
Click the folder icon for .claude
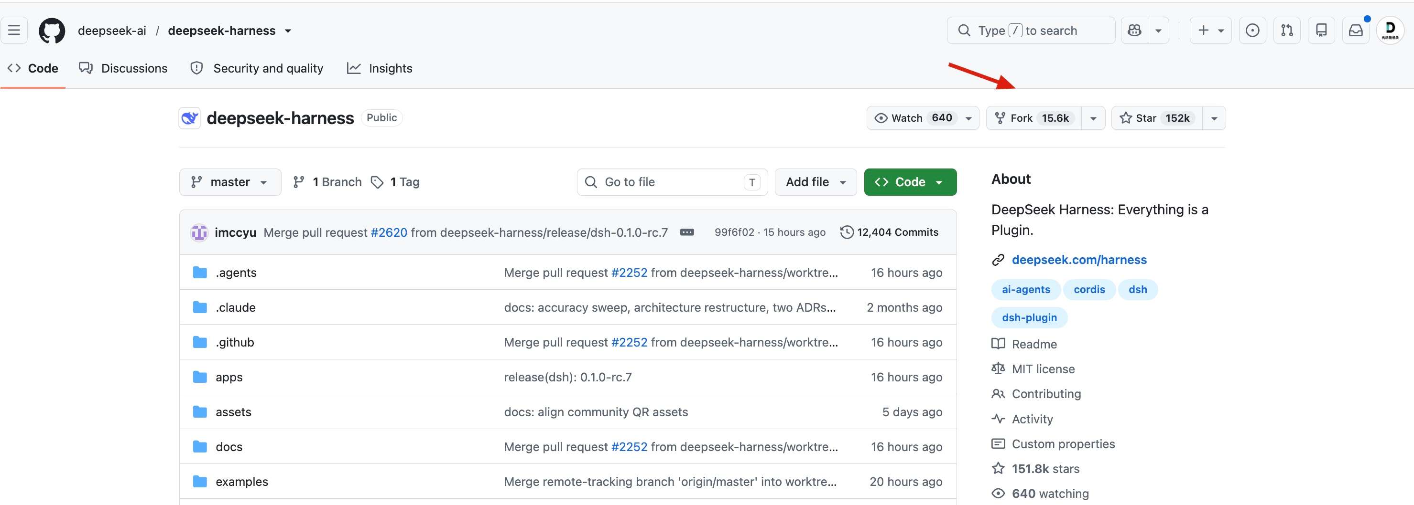(x=200, y=307)
